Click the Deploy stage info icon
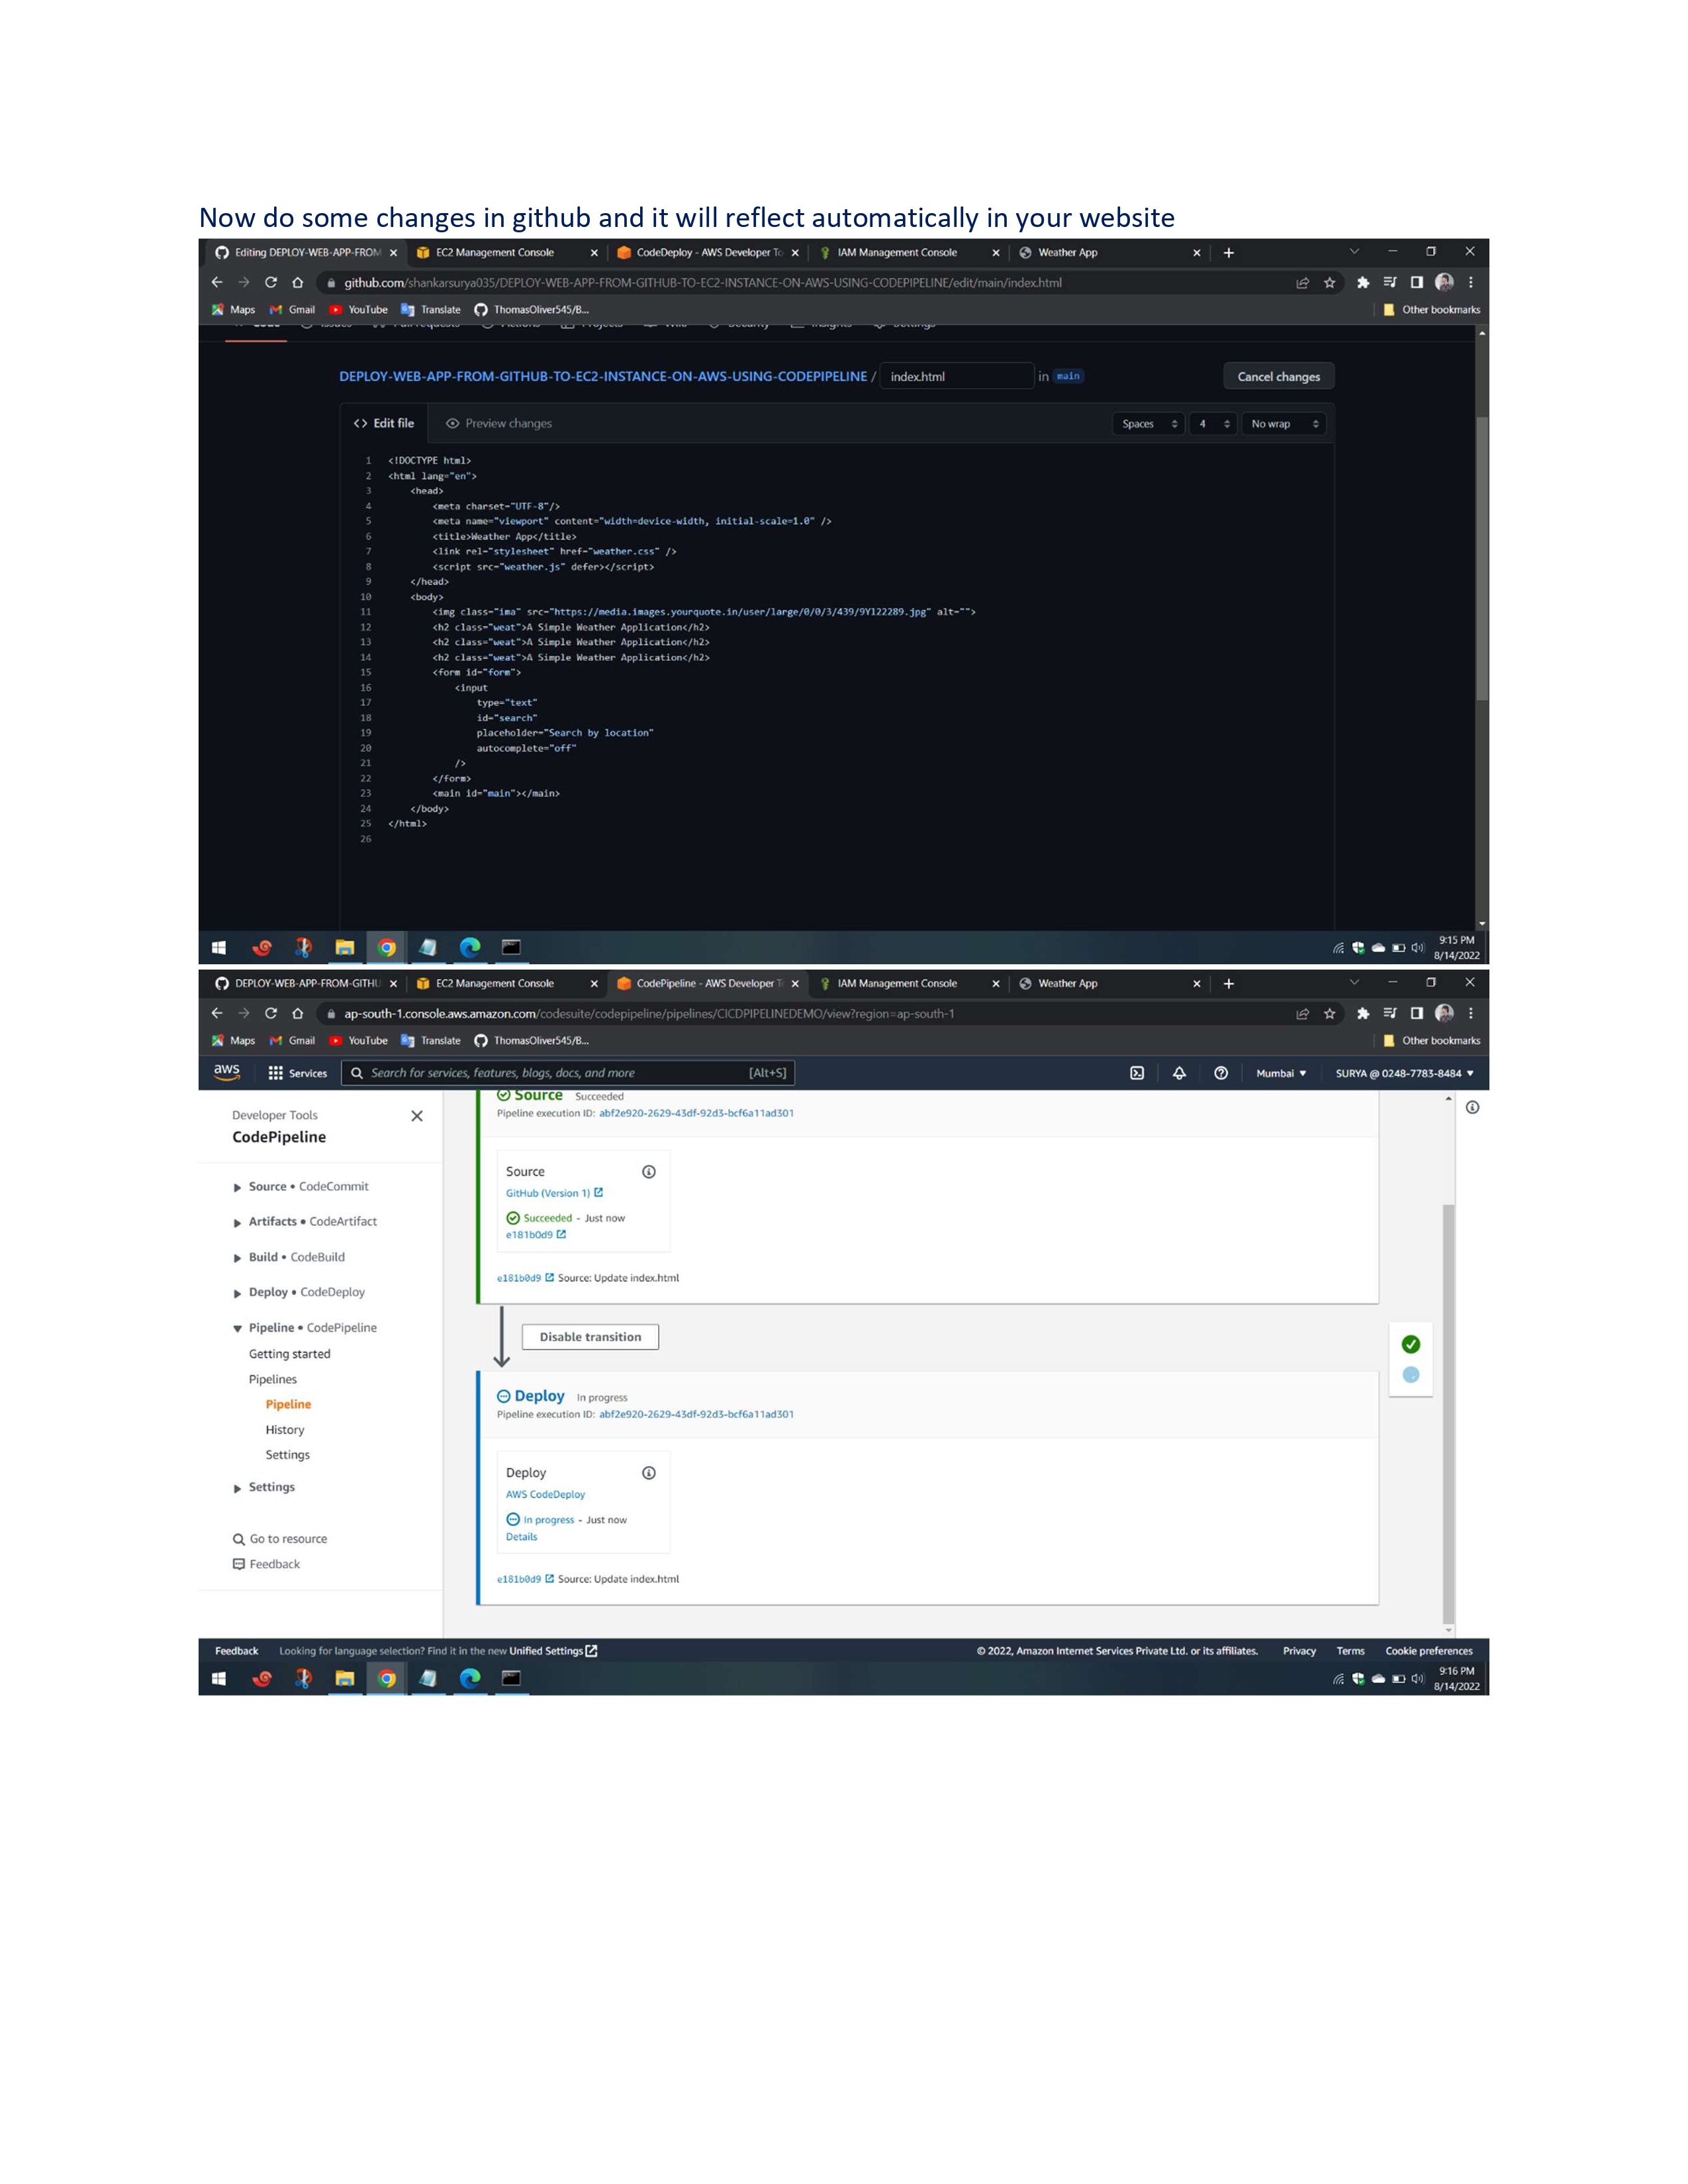The width and height of the screenshot is (1688, 2184). pos(648,1472)
